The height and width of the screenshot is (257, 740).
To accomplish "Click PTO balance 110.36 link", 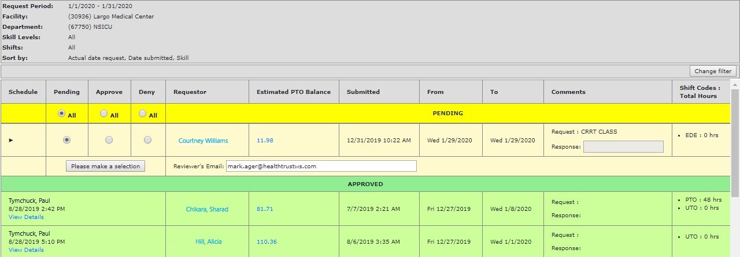I will coord(267,242).
